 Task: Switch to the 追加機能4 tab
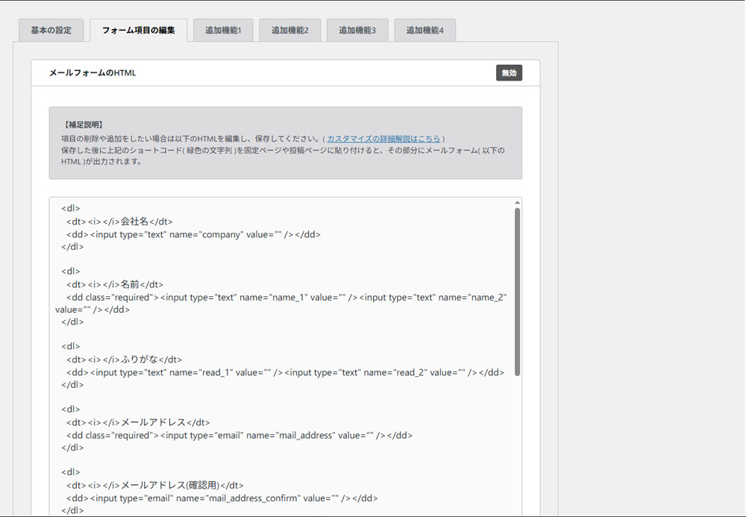click(424, 31)
